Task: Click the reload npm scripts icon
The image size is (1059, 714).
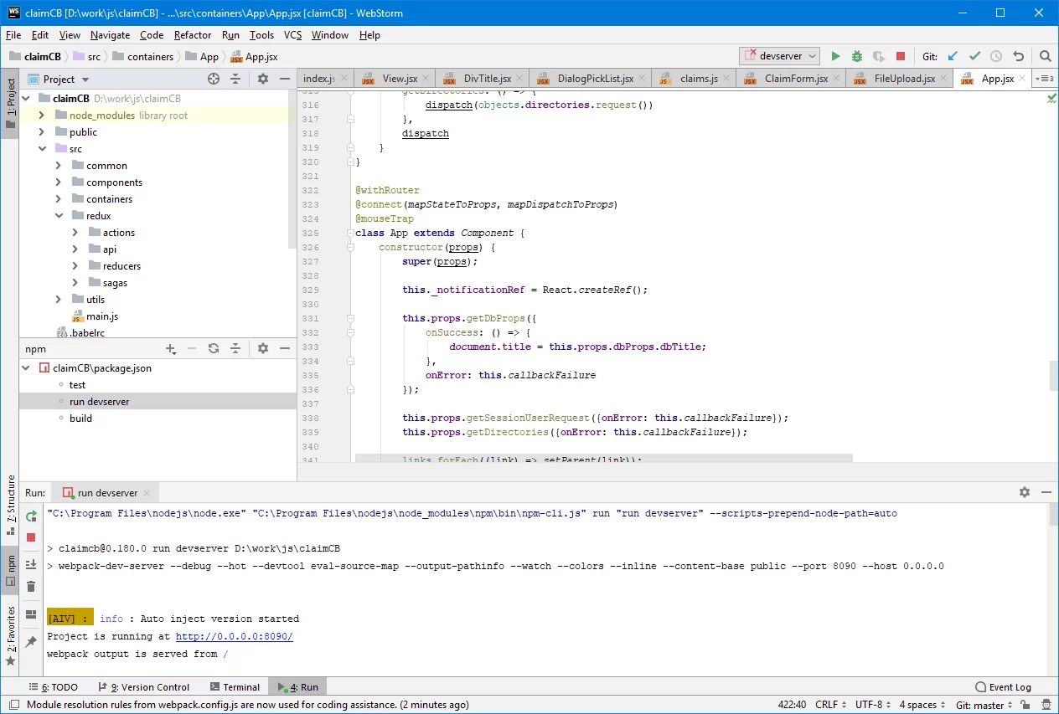Action: pyautogui.click(x=214, y=348)
